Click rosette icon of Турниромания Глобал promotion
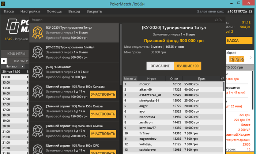The width and height of the screenshot is (256, 154). click(38, 52)
